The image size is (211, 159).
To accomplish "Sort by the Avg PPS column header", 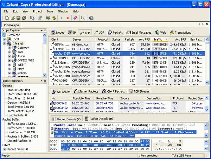I will coord(144,39).
